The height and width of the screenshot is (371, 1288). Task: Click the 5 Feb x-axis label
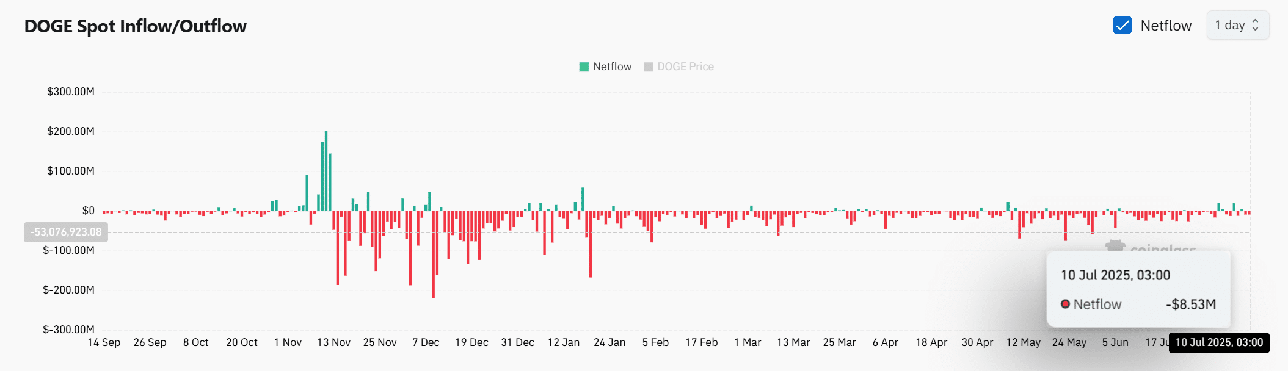[655, 342]
